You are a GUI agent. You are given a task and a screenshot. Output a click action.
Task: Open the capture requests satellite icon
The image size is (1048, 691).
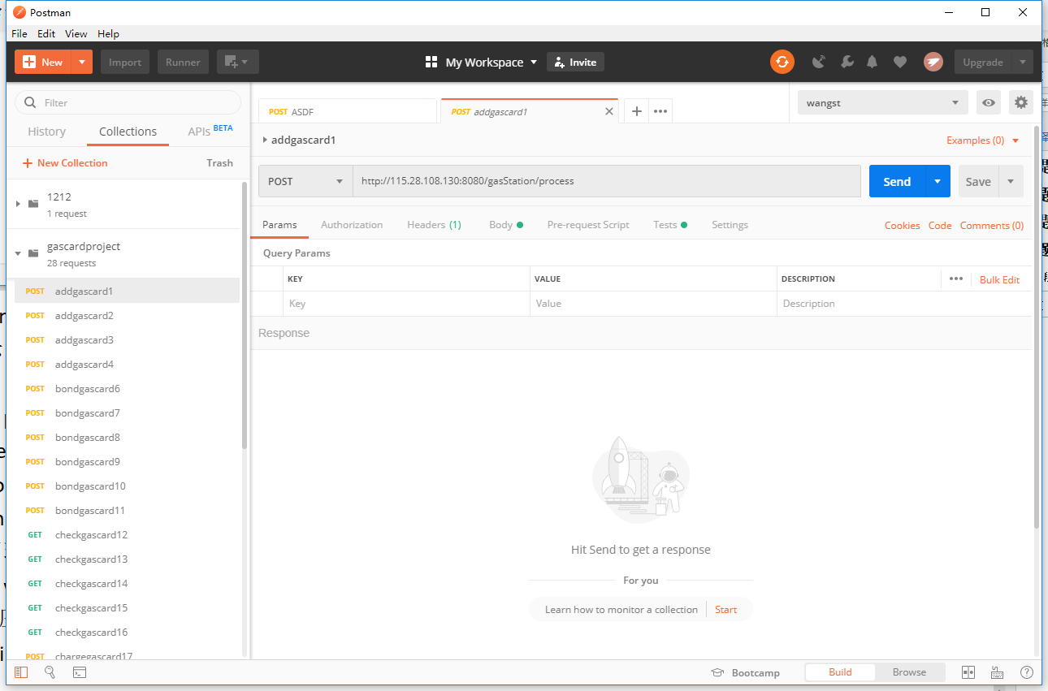[x=819, y=62]
